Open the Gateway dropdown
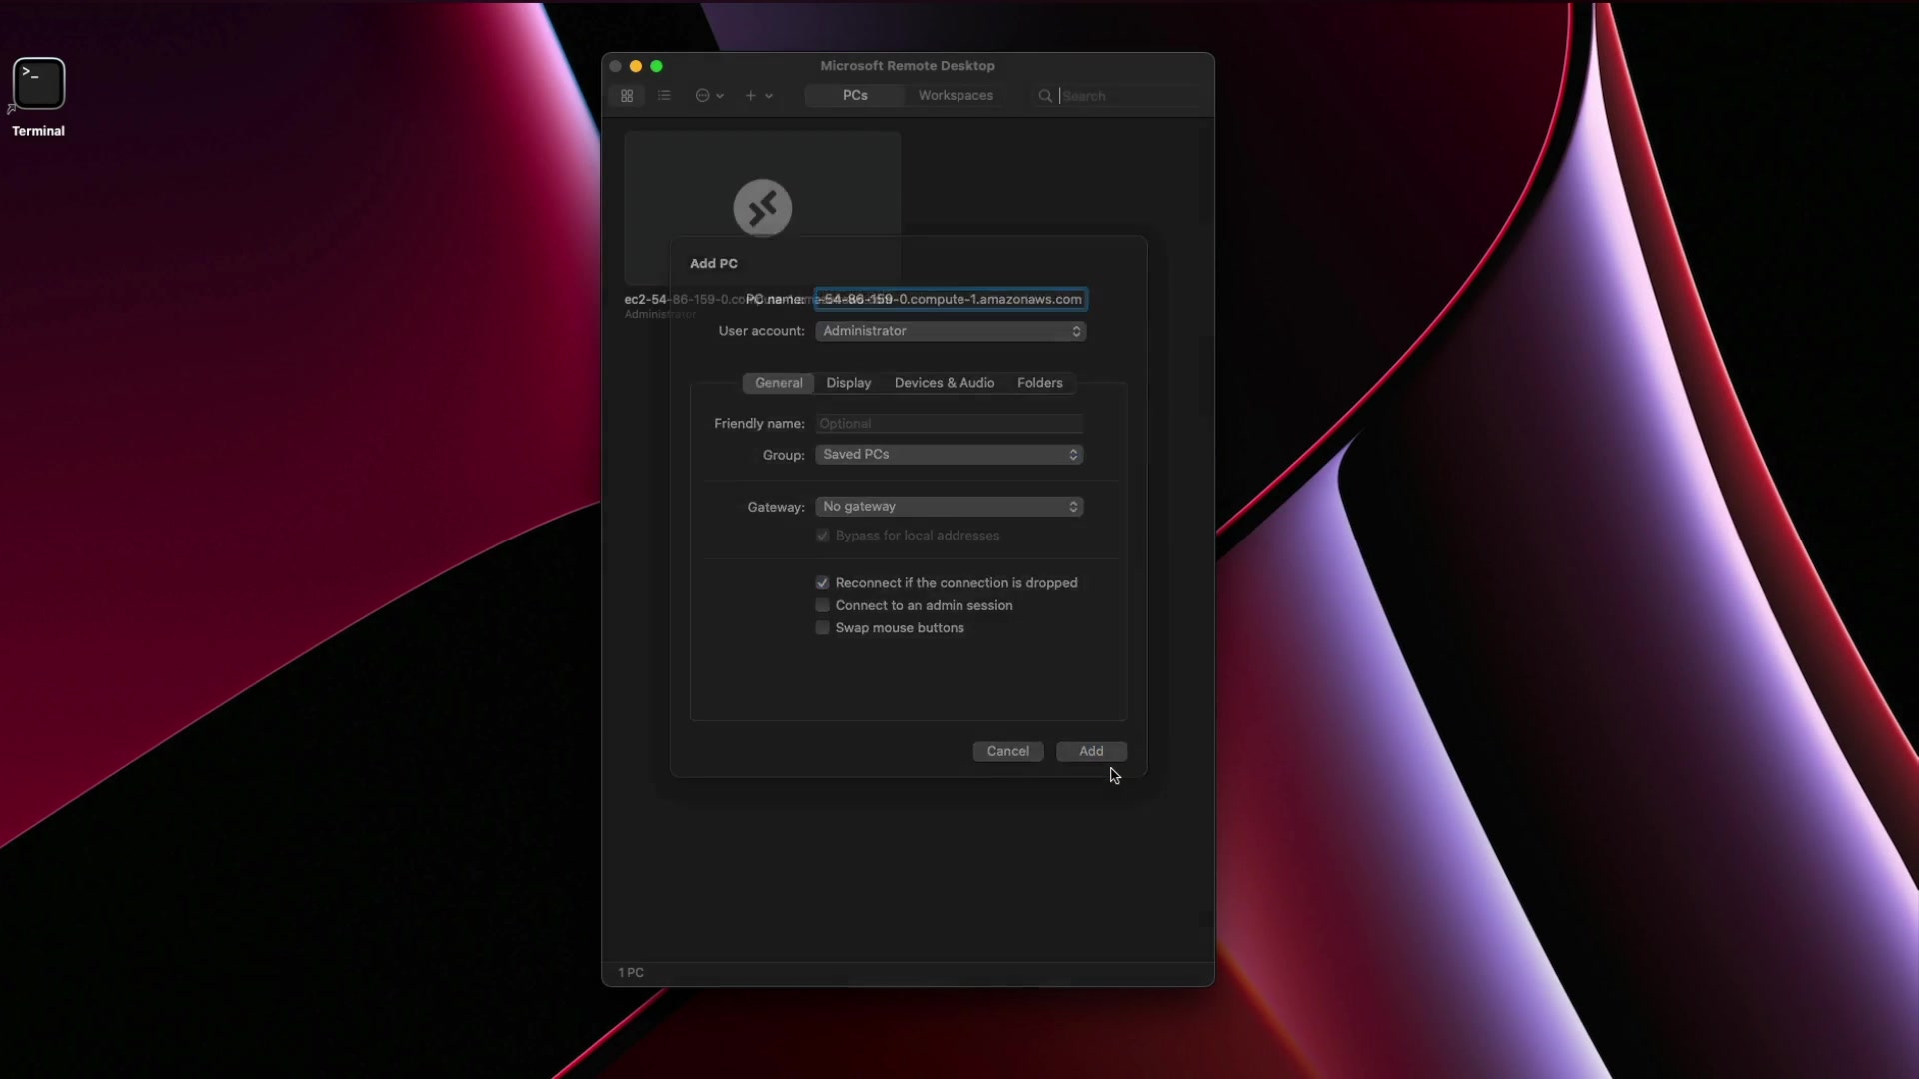This screenshot has height=1079, width=1919. tap(950, 507)
